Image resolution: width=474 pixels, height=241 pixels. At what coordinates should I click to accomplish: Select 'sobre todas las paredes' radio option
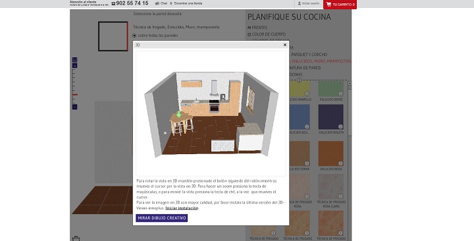pyautogui.click(x=134, y=36)
